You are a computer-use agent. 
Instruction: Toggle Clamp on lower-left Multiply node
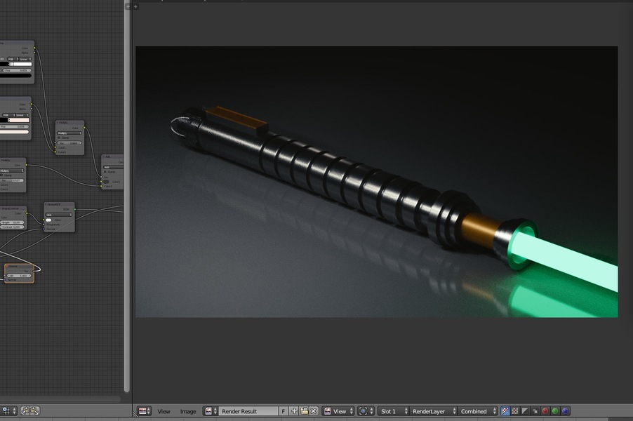[x=2, y=175]
